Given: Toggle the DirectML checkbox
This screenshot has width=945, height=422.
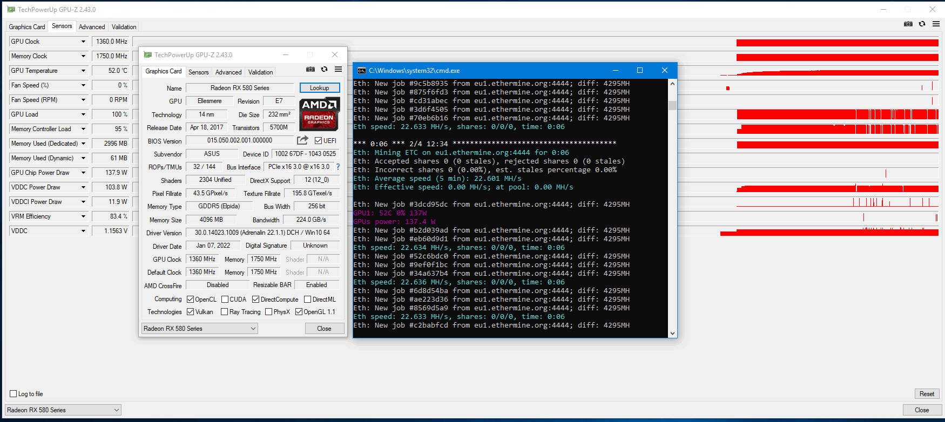Looking at the screenshot, I should (307, 300).
